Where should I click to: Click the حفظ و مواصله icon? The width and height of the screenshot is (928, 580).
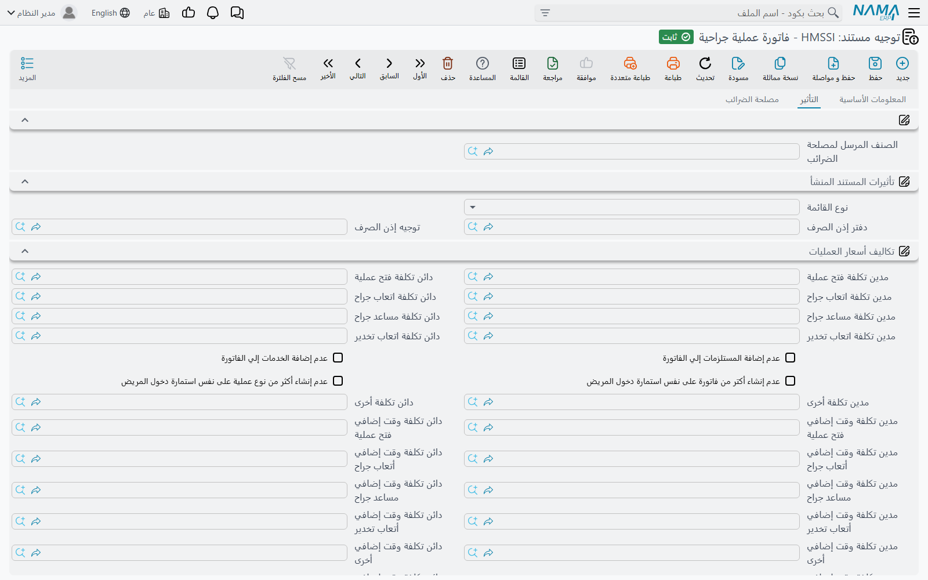(x=833, y=63)
